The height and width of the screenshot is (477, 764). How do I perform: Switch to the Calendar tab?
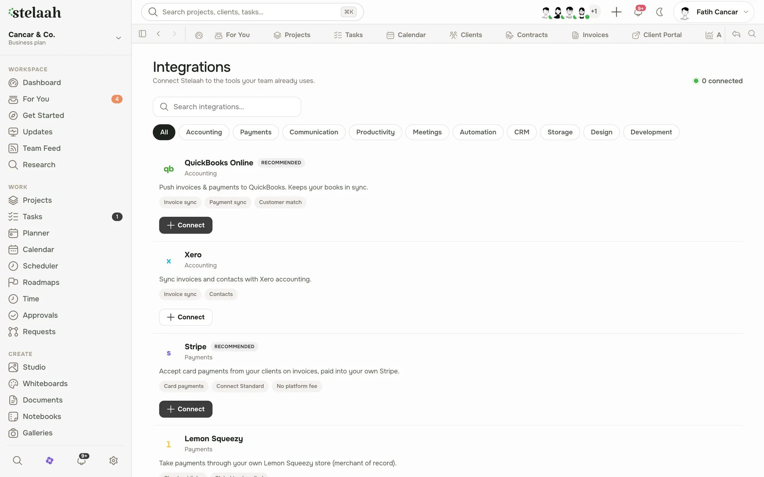(x=406, y=35)
